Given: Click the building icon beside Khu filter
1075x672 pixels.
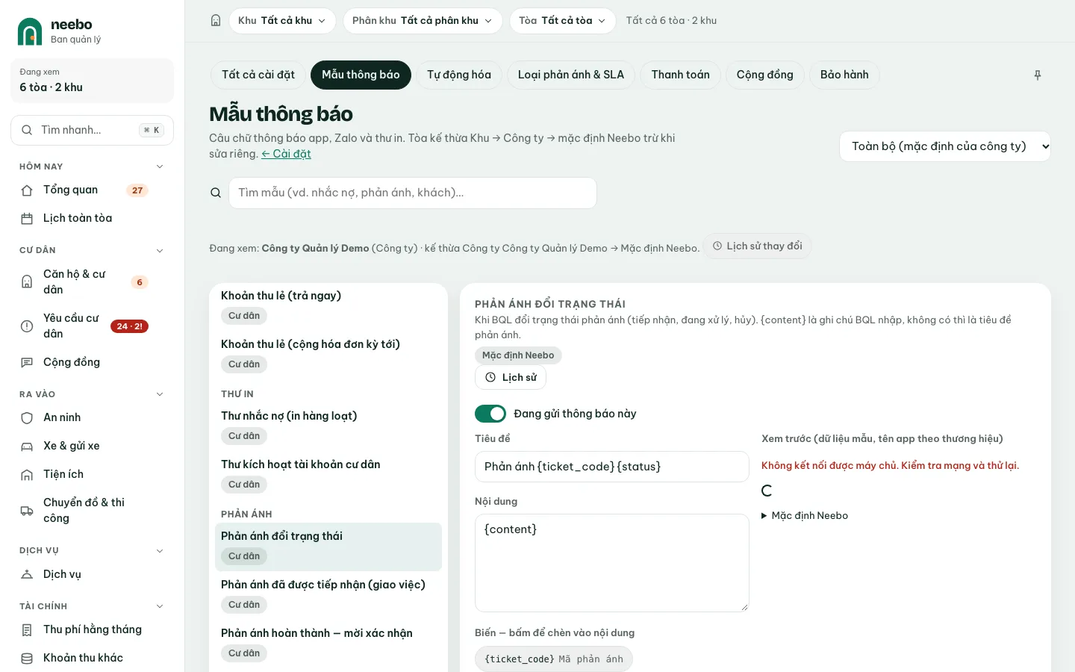Looking at the screenshot, I should [216, 21].
